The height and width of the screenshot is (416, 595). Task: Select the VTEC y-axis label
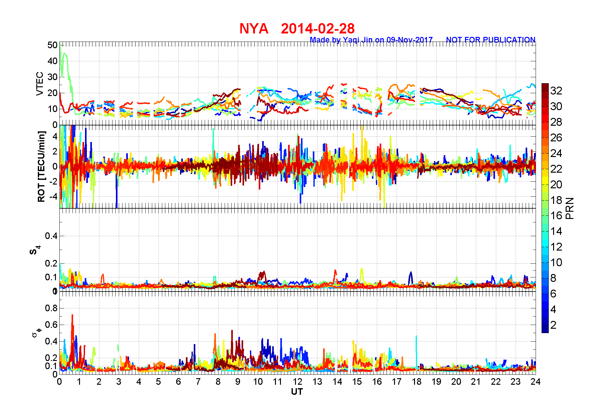point(40,84)
